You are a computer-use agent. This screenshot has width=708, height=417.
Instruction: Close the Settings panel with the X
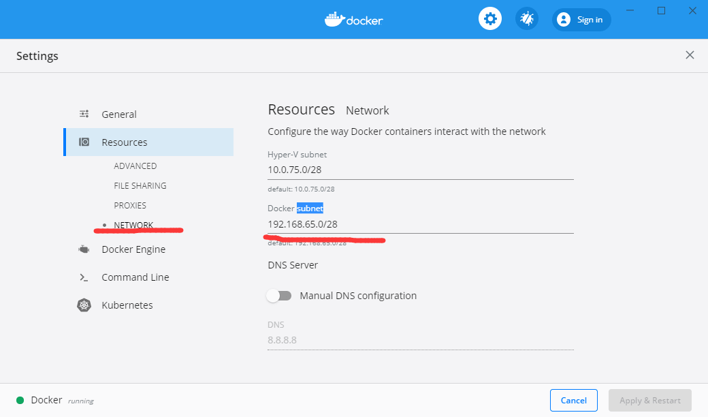[x=690, y=55]
